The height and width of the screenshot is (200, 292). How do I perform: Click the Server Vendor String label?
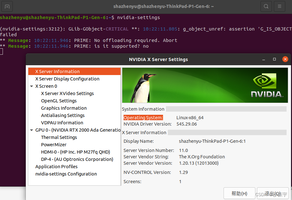(x=146, y=157)
